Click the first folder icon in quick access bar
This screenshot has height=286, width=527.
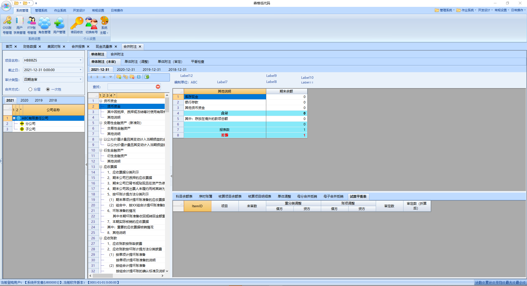(x=16, y=3)
